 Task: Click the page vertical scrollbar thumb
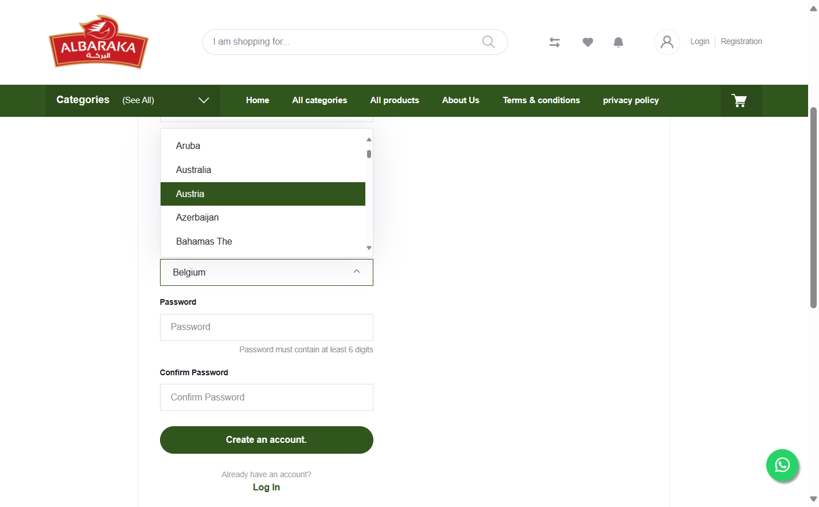coord(813,207)
